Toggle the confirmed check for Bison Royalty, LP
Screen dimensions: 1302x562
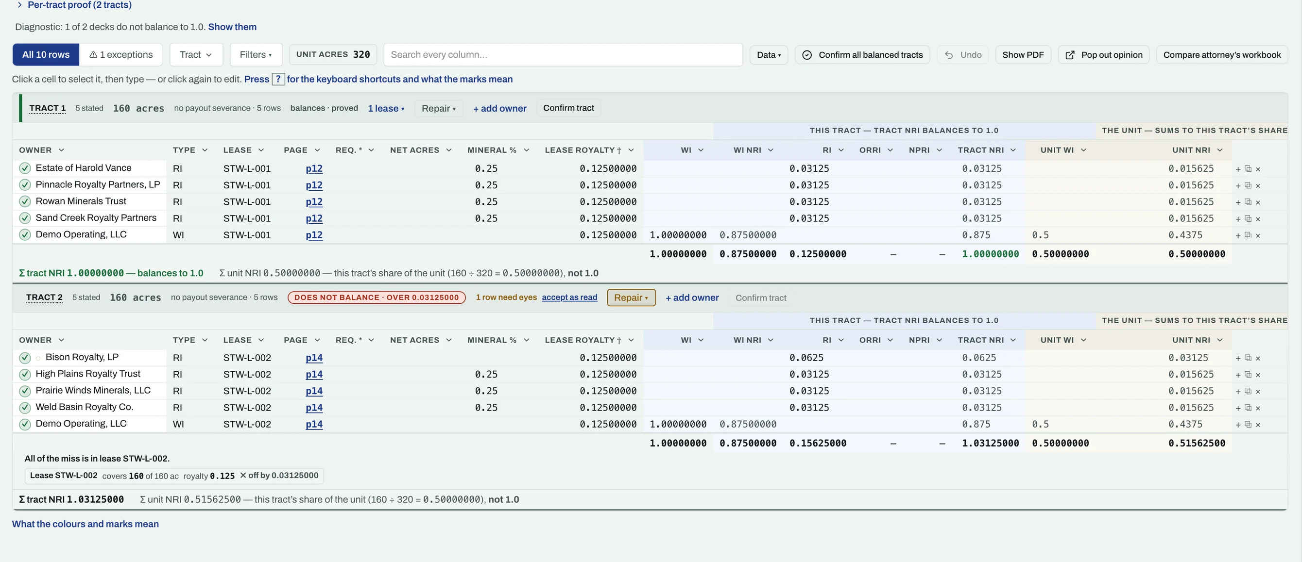(25, 358)
